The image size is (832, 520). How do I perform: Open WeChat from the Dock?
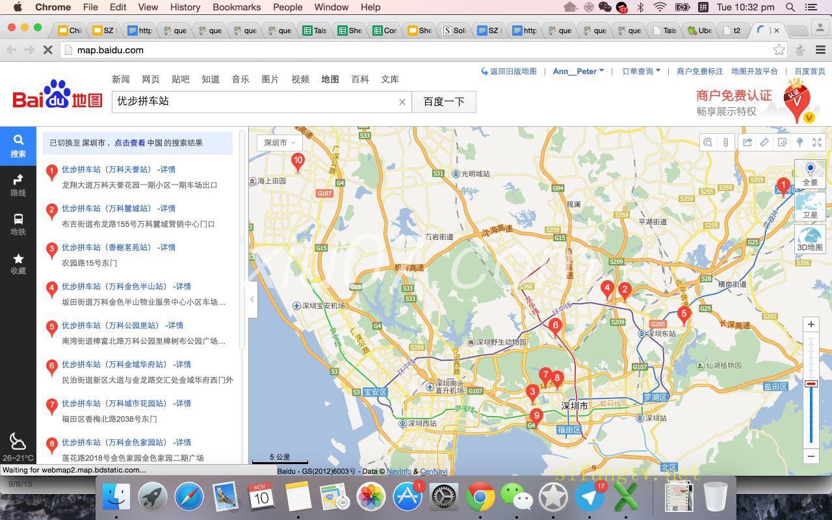[x=517, y=497]
